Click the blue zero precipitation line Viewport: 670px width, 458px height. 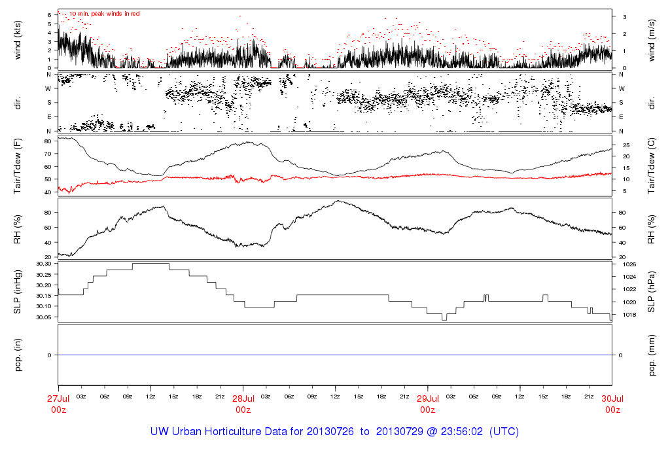(x=335, y=355)
